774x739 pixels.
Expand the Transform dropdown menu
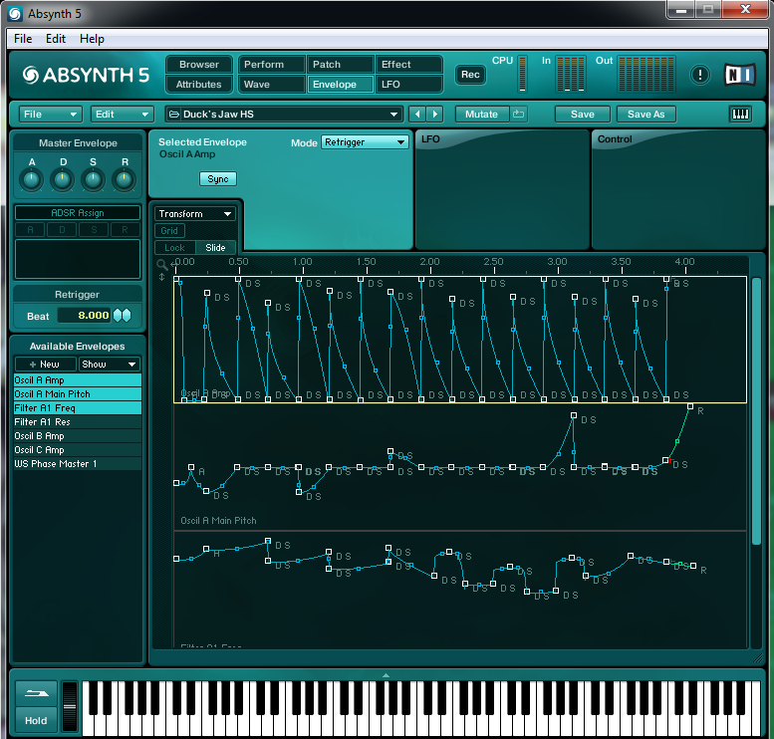coord(195,214)
